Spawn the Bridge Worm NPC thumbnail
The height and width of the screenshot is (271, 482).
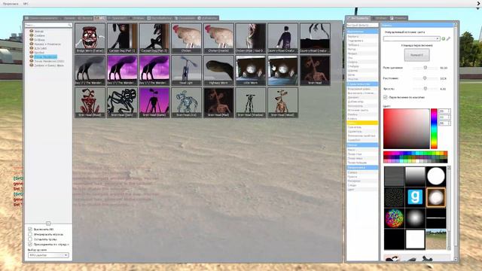tap(90, 38)
